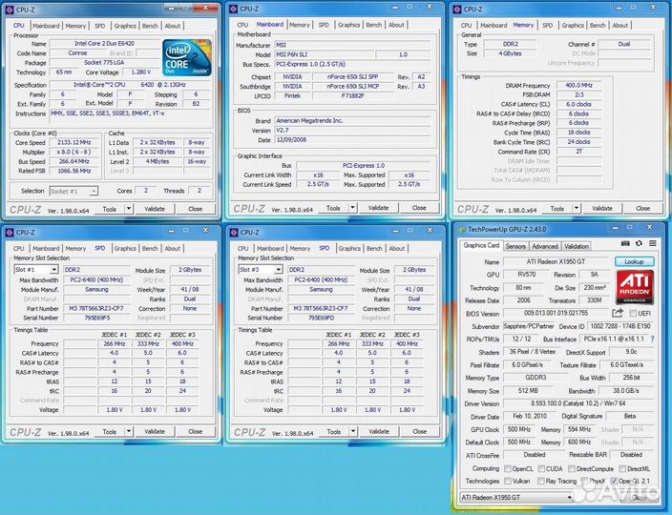The image size is (672, 515).
Task: Click Tools button in the Memory timings window
Action: (x=556, y=209)
